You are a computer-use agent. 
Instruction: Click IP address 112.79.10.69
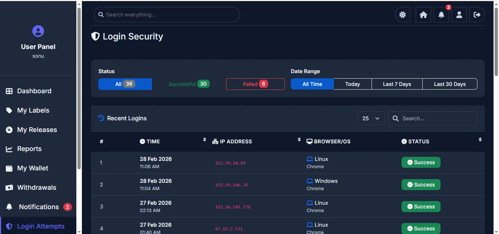tap(230, 163)
